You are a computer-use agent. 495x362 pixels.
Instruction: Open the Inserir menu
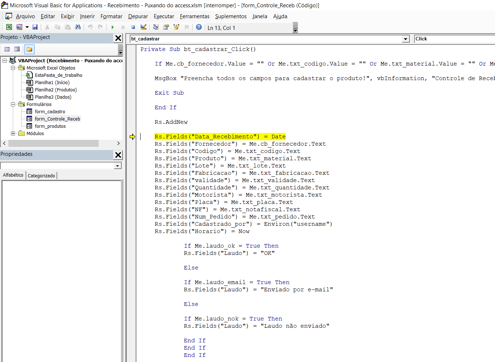point(87,16)
